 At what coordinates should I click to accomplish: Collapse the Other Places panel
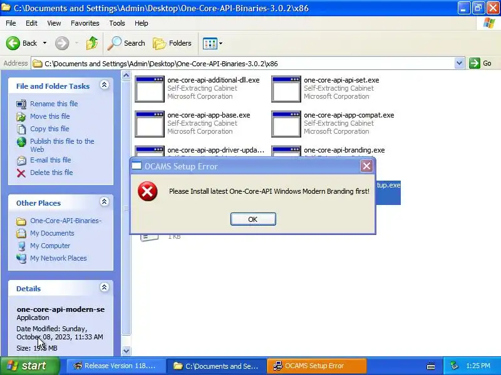(x=104, y=201)
